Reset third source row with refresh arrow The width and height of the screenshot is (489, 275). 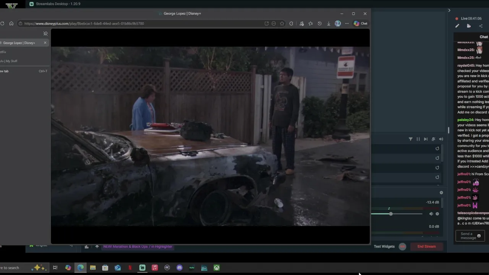click(x=437, y=168)
